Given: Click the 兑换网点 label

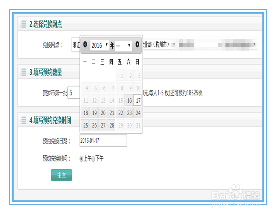Looking at the screenshot, I should coord(52,45).
